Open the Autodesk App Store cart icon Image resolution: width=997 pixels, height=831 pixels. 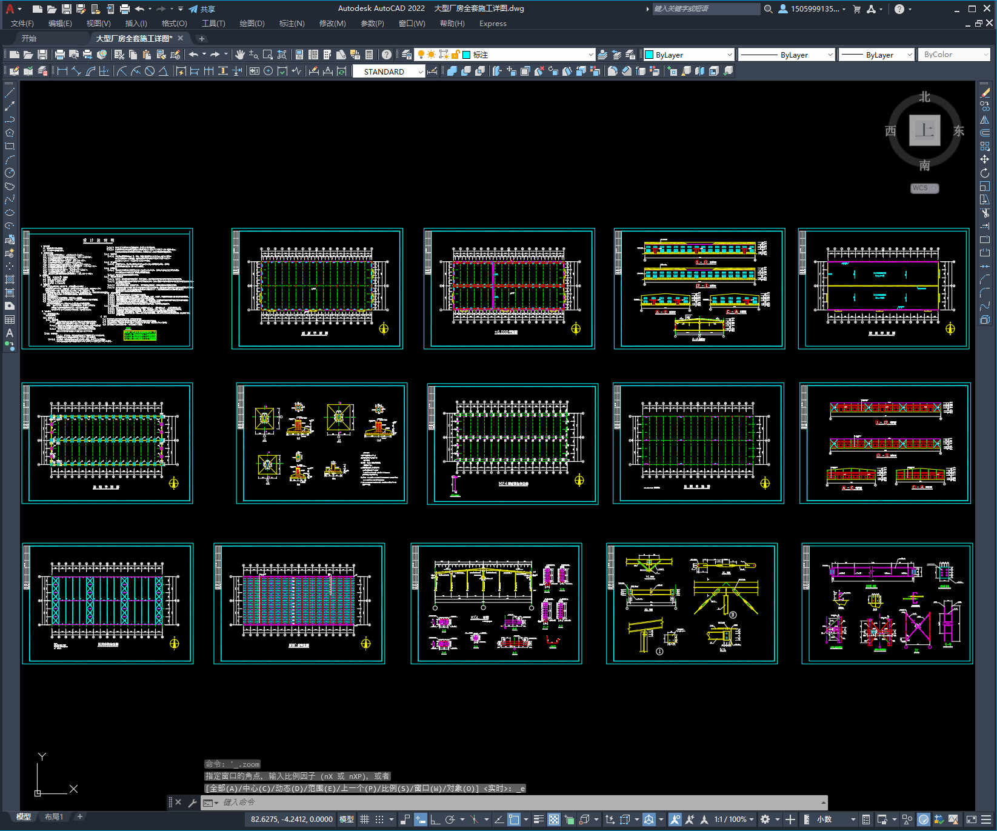pos(857,9)
